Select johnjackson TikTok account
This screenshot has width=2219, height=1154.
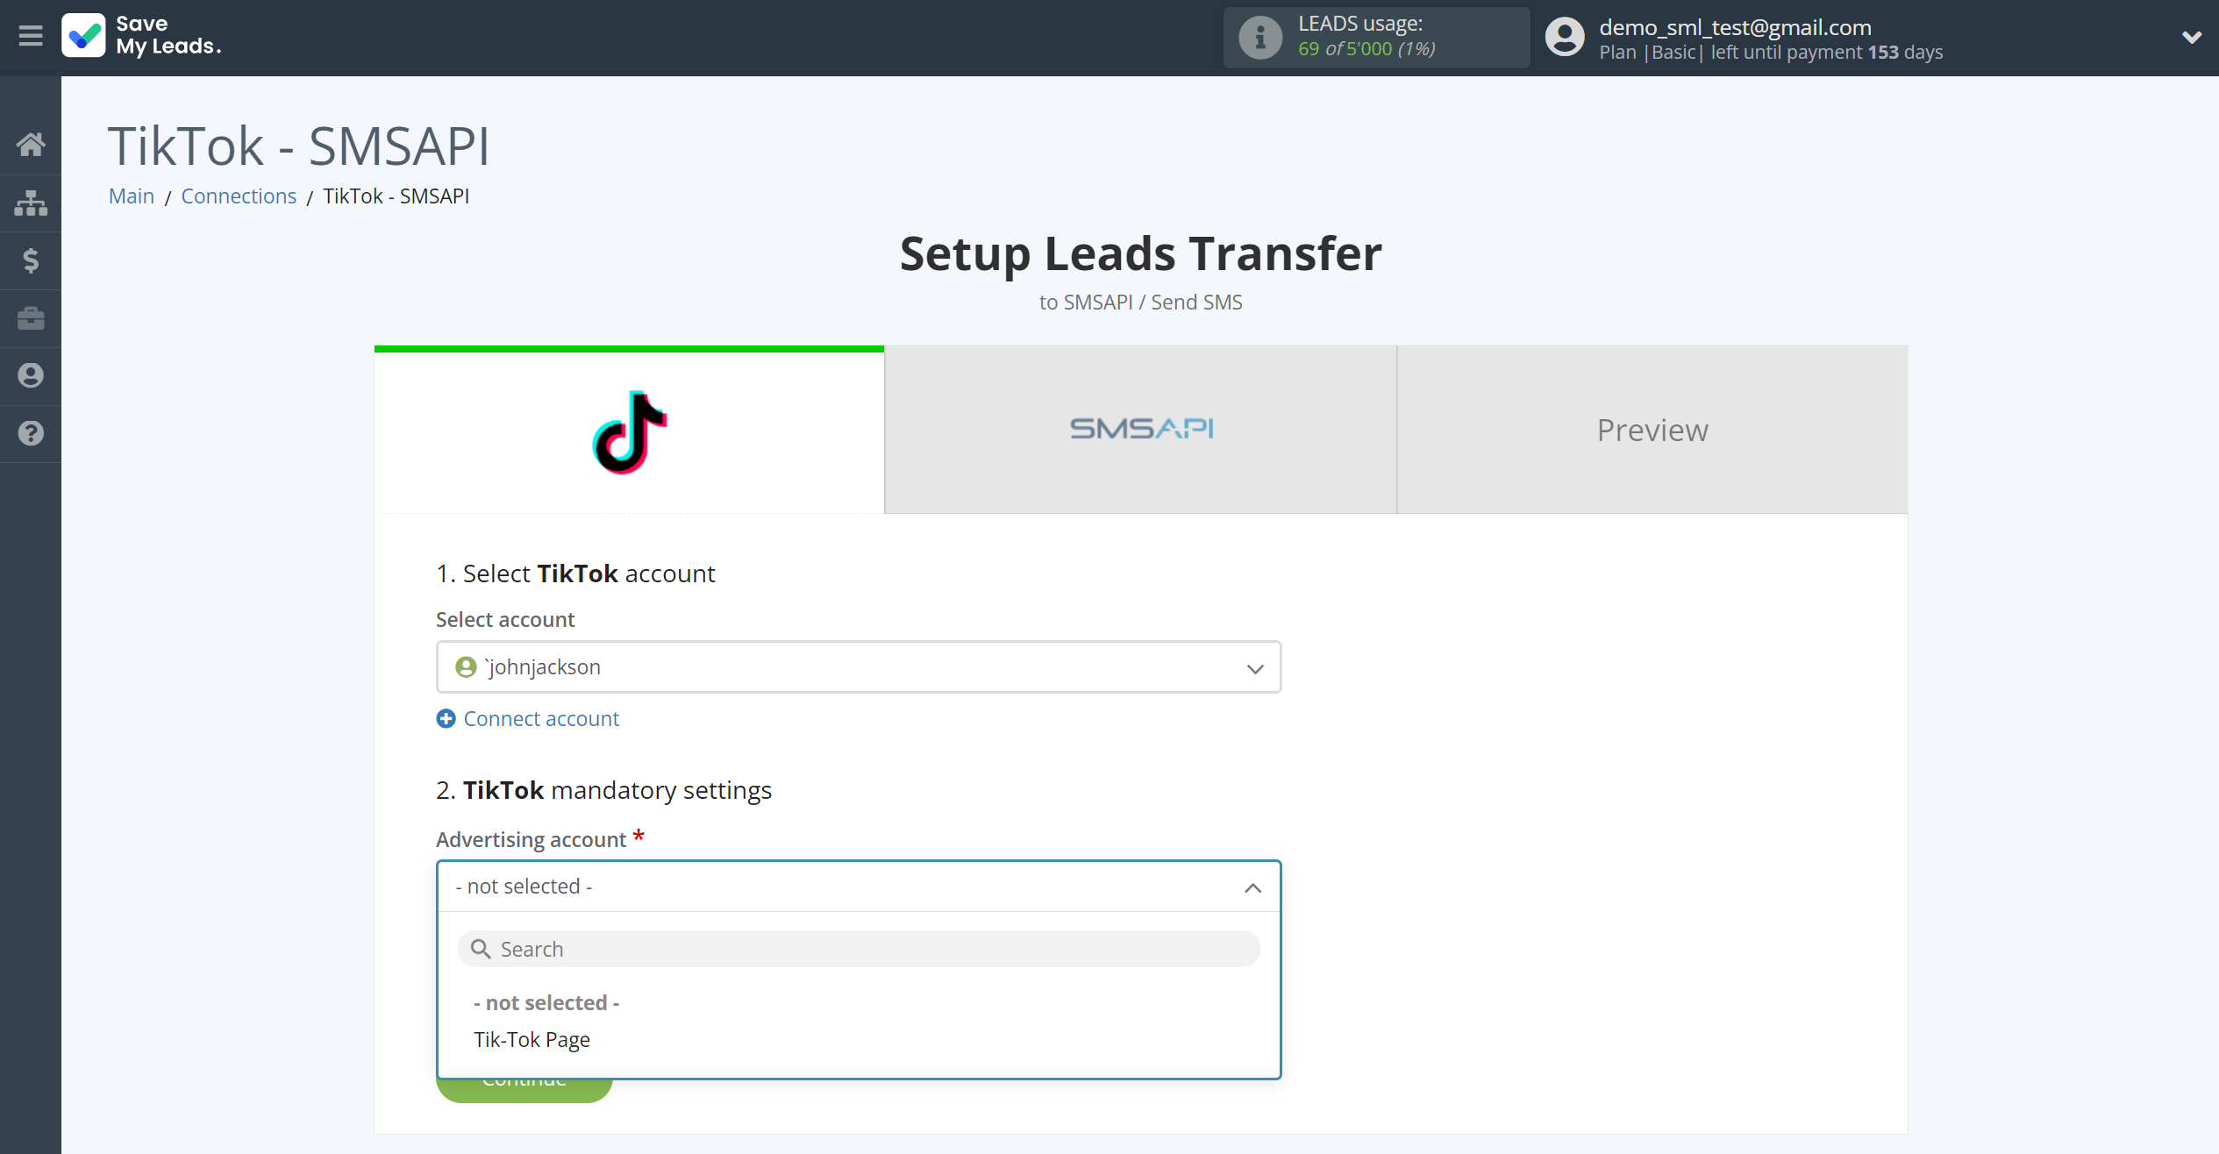point(859,668)
